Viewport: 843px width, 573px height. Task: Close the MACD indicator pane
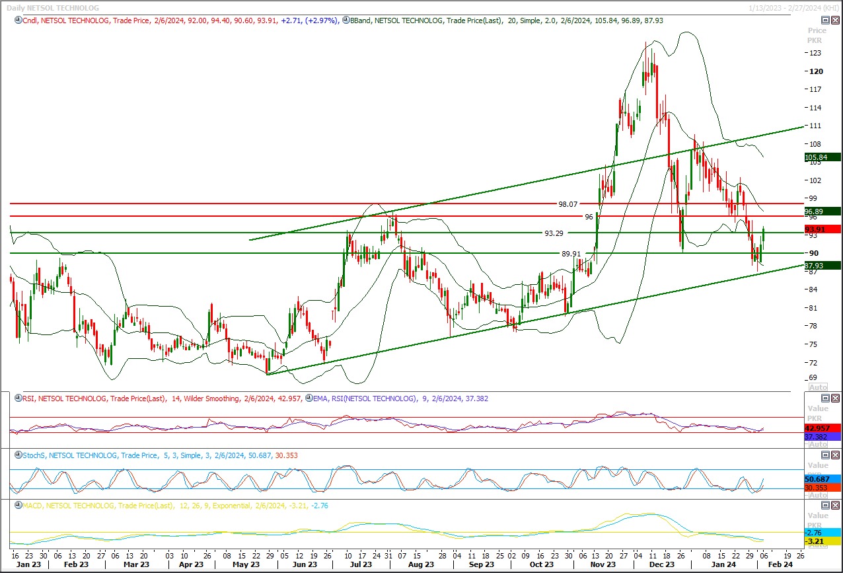point(834,505)
